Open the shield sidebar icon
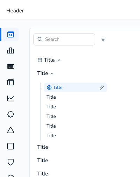Image resolution: width=140 pixels, height=177 pixels. [10, 162]
